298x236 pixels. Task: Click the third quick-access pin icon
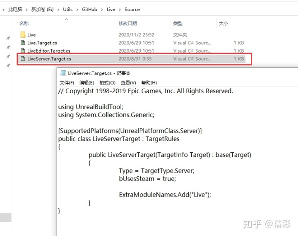pyautogui.click(x=8, y=56)
